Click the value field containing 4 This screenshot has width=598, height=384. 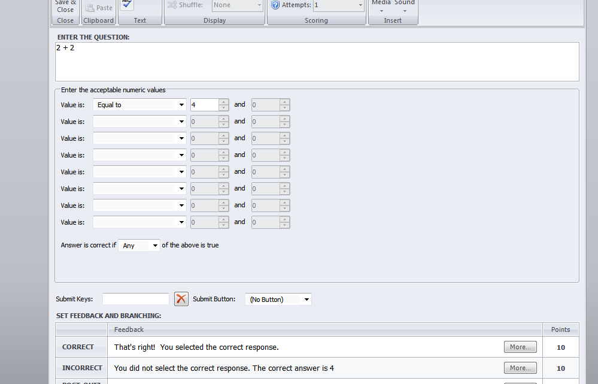(204, 105)
